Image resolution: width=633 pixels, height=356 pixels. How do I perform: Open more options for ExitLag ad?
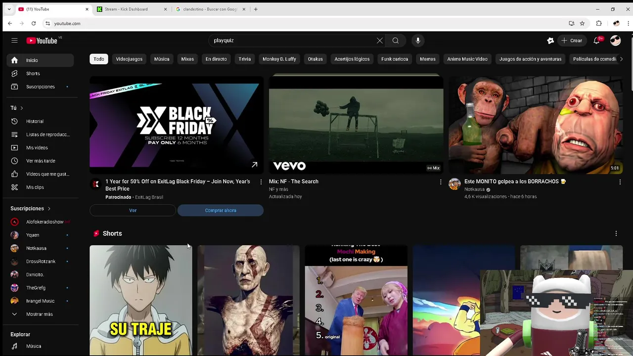[261, 182]
